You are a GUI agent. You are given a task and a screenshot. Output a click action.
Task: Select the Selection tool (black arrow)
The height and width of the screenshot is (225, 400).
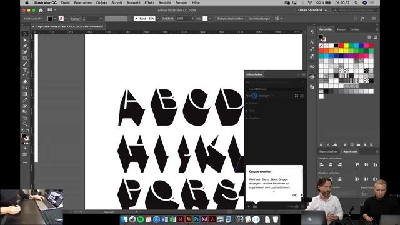click(25, 34)
